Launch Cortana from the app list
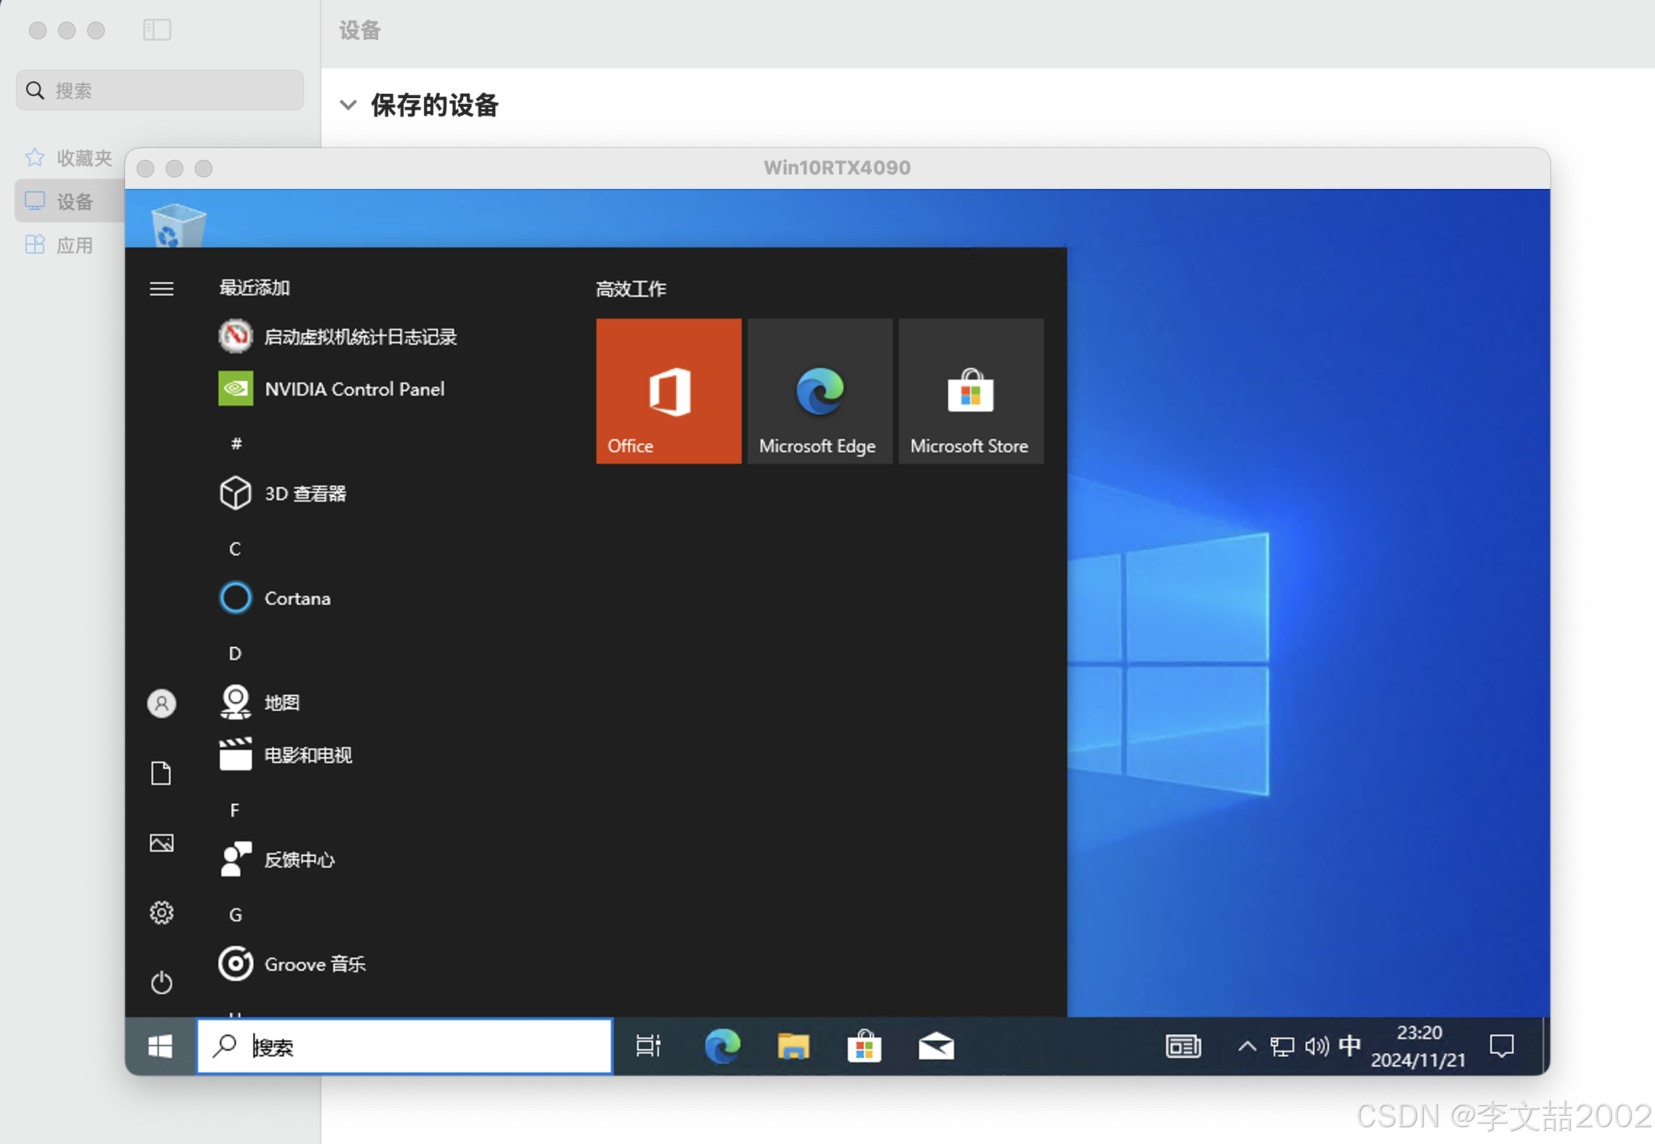1655x1144 pixels. [x=297, y=598]
